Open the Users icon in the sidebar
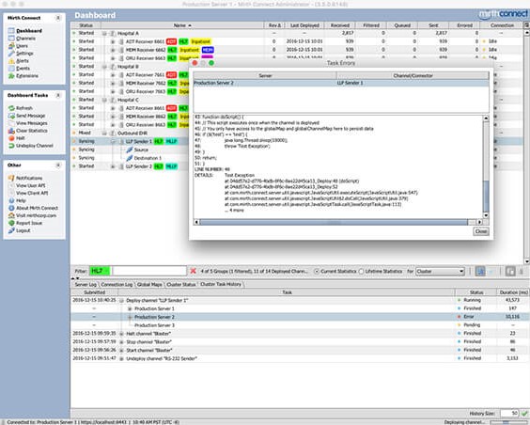 coord(11,46)
